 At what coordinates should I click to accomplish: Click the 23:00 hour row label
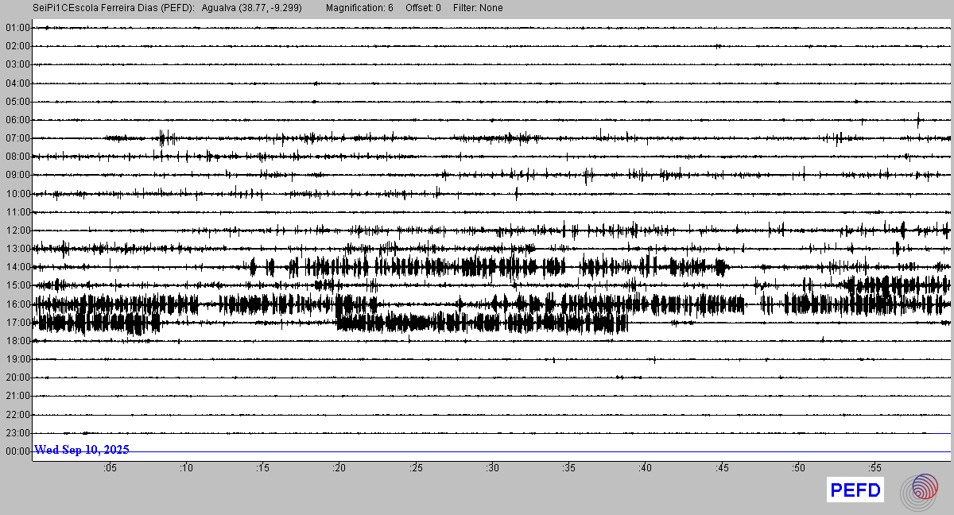17,433
